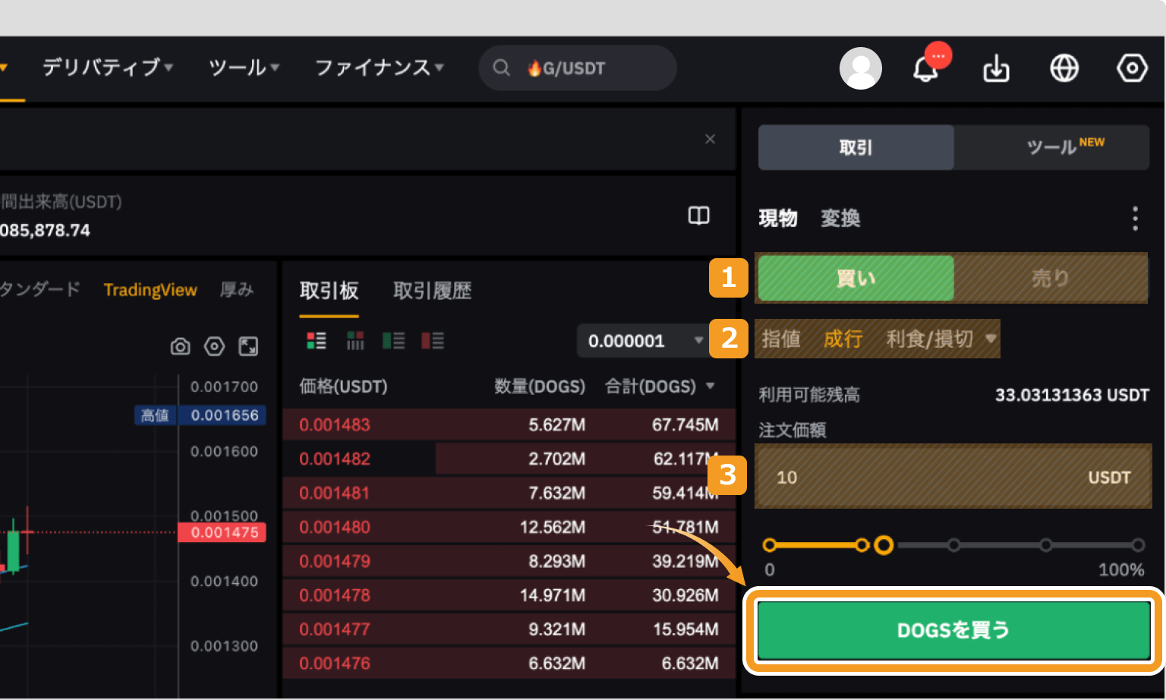This screenshot has height=700, width=1166.
Task: Select the combined order book view icon
Action: 317,340
